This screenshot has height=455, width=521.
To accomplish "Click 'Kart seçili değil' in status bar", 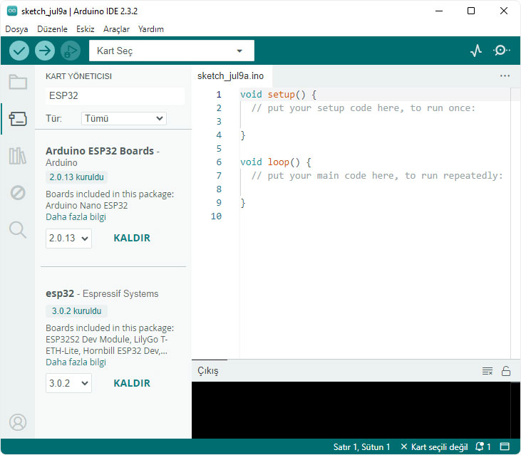I will [x=434, y=447].
